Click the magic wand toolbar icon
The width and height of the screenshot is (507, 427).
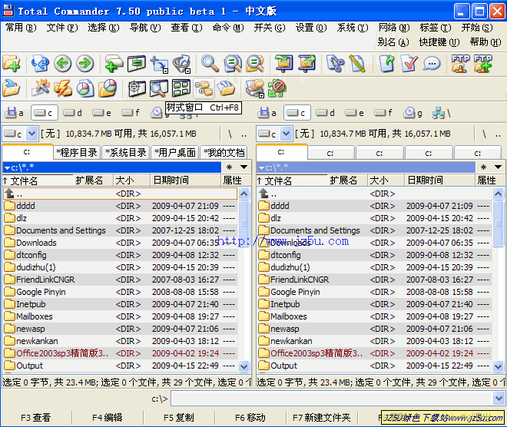[40, 88]
